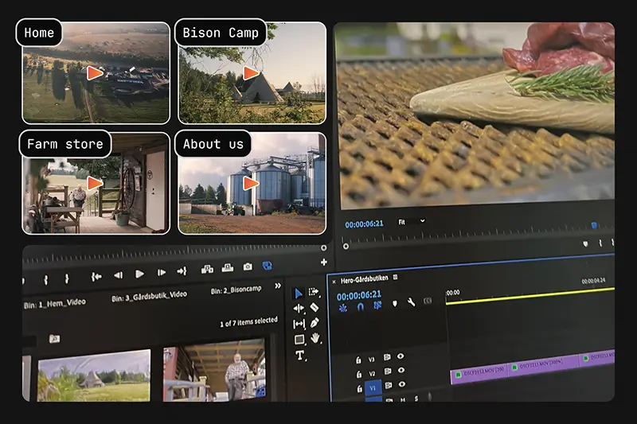Toggle snapping magnet in the timeline
This screenshot has width=637, height=424.
coord(360,307)
